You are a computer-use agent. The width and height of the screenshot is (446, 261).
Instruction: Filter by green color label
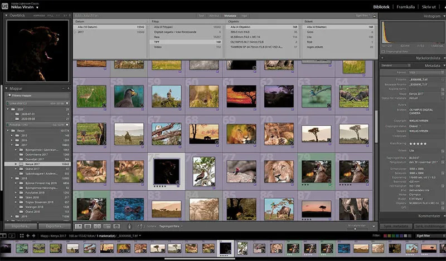coord(394,236)
